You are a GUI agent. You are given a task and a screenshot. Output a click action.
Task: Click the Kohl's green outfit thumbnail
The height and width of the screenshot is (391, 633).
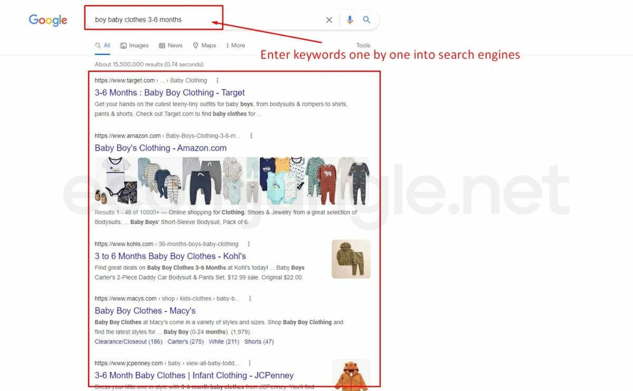pos(351,259)
